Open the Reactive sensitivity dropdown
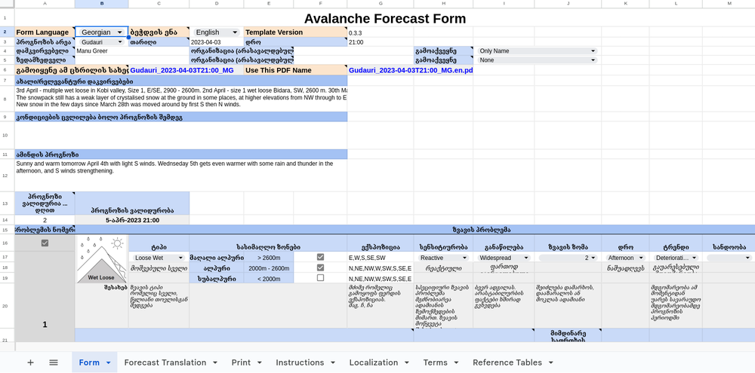The height and width of the screenshot is (373, 755). (x=443, y=258)
